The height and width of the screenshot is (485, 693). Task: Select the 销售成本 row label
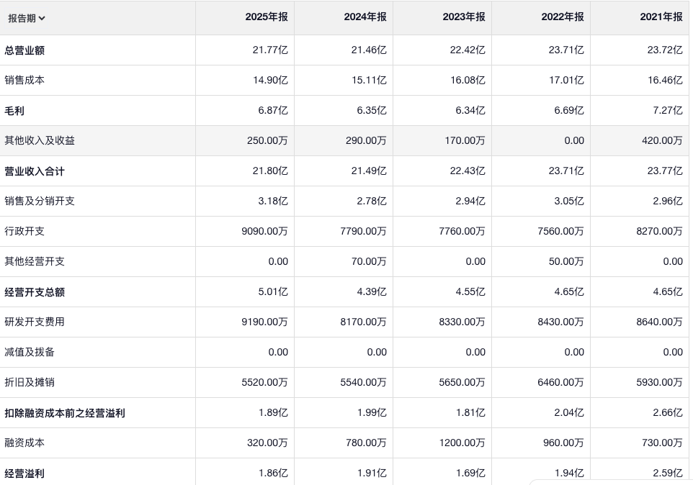[24, 81]
